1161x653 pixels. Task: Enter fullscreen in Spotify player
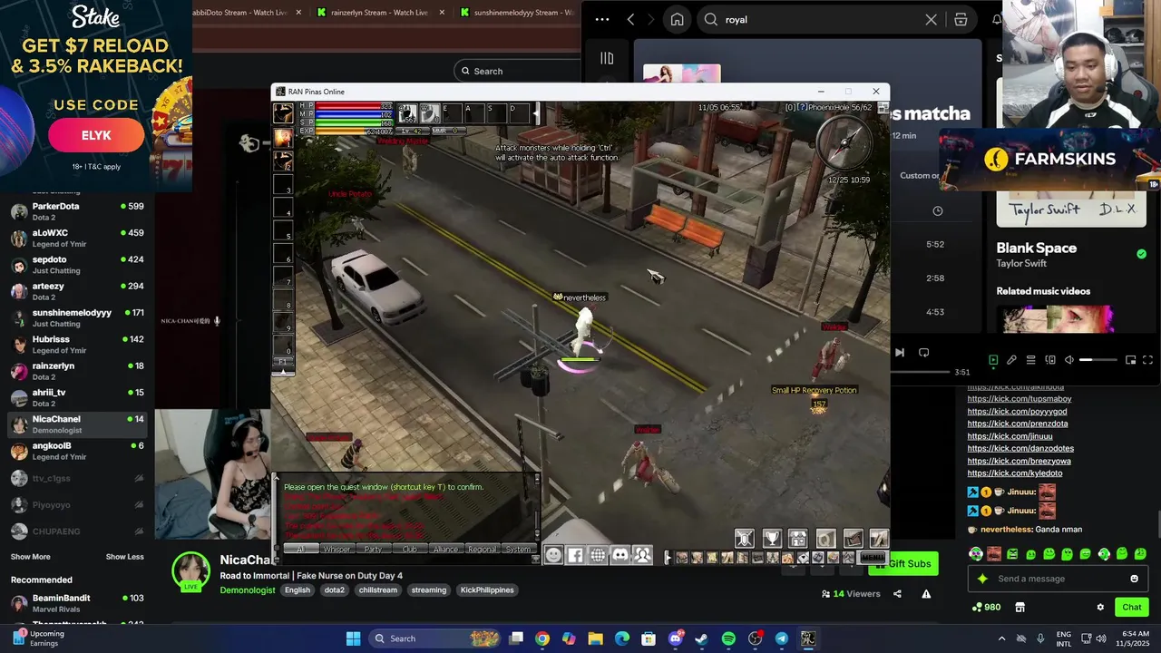1147,360
